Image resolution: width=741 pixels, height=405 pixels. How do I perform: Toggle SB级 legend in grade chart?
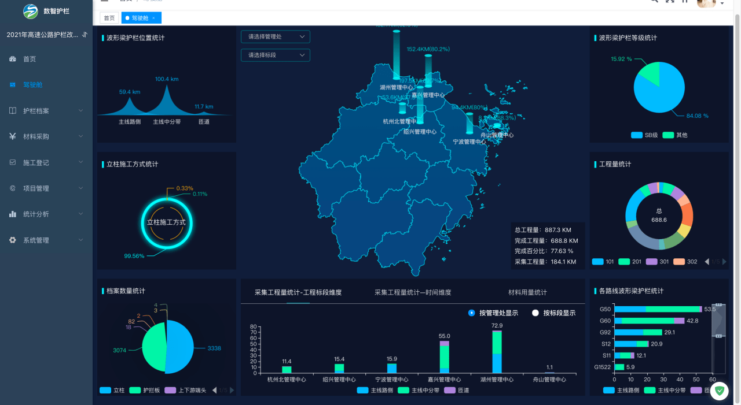[637, 135]
